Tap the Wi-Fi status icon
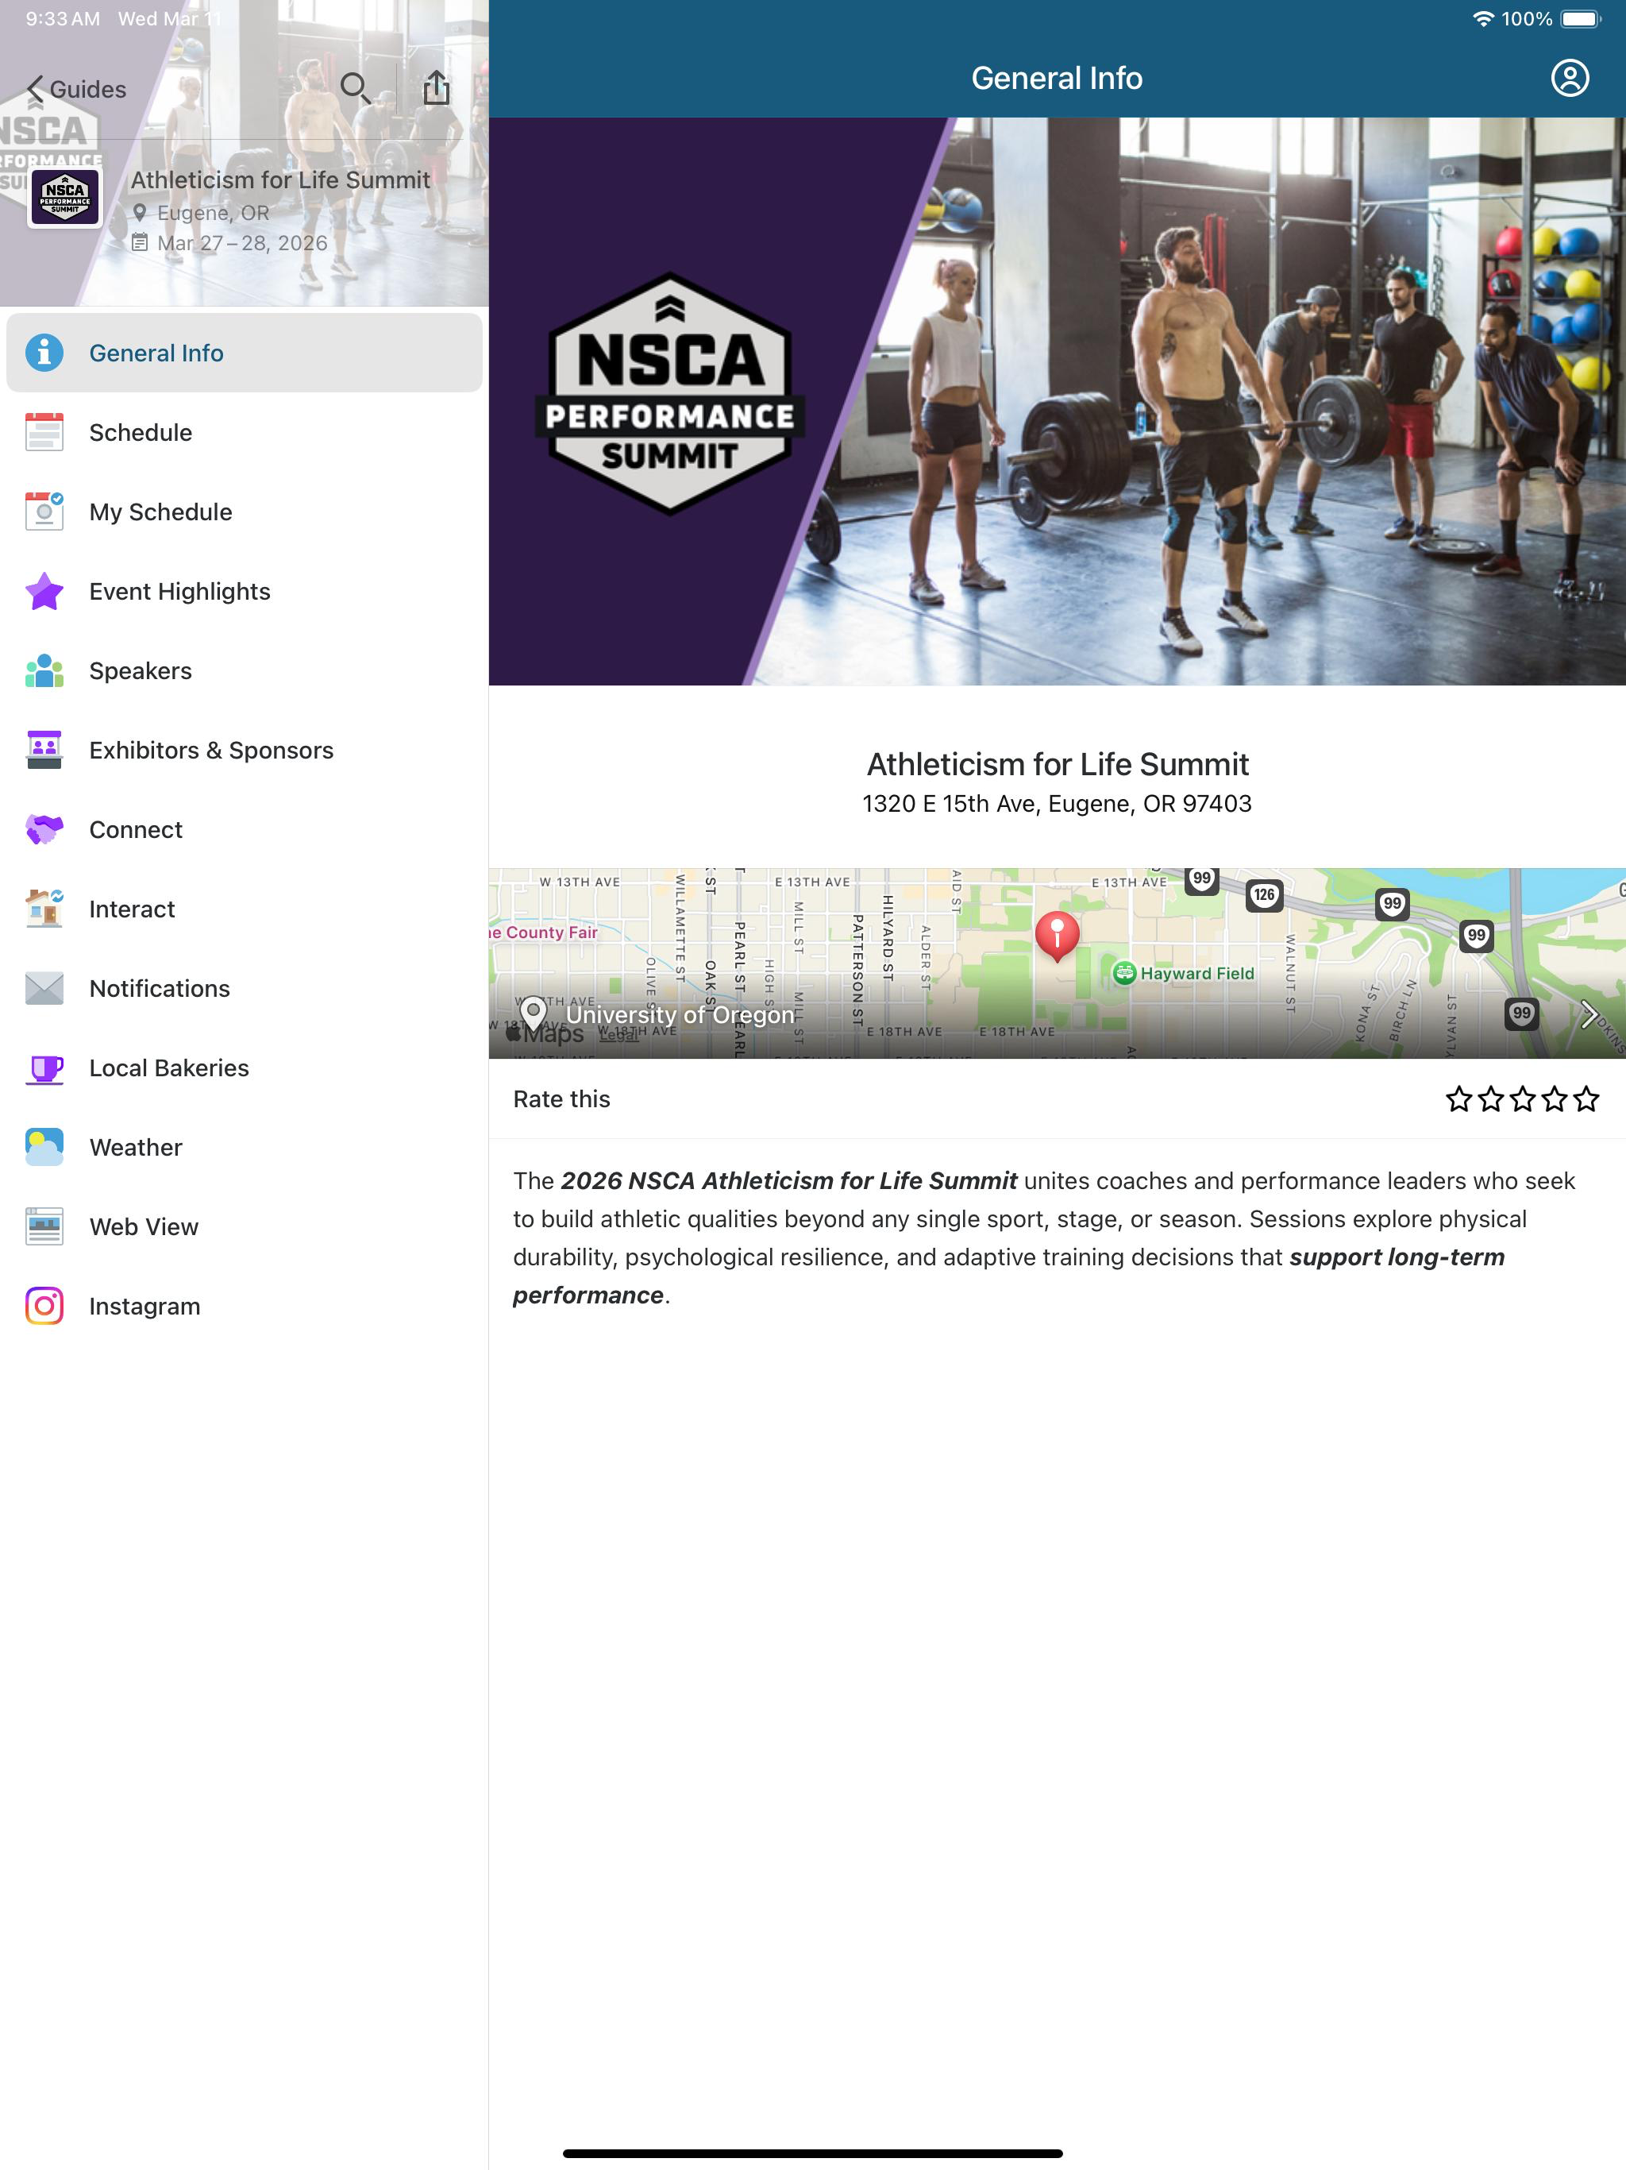 click(x=1483, y=18)
